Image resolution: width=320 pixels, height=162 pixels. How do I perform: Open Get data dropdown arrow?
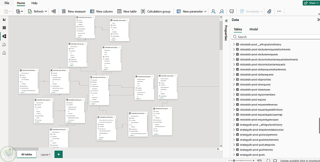[x=22, y=12]
